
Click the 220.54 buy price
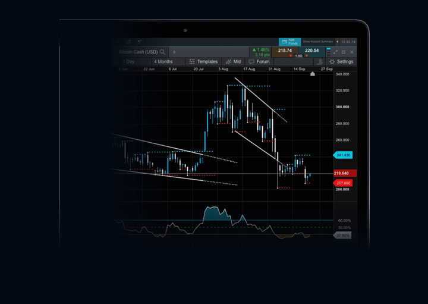tap(312, 51)
